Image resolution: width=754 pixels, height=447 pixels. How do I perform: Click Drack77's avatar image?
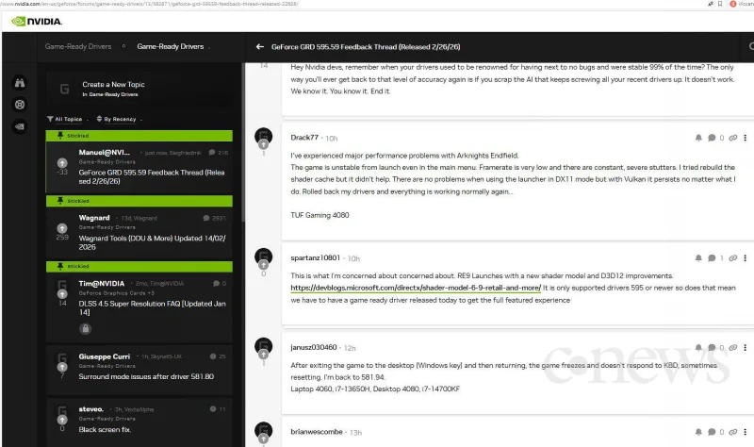(x=264, y=136)
